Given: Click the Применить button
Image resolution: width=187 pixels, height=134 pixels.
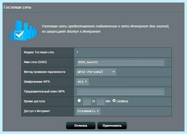Looking at the screenshot, I should click(112, 126).
